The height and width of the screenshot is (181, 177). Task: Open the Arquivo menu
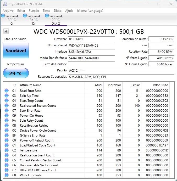click(x=8, y=11)
